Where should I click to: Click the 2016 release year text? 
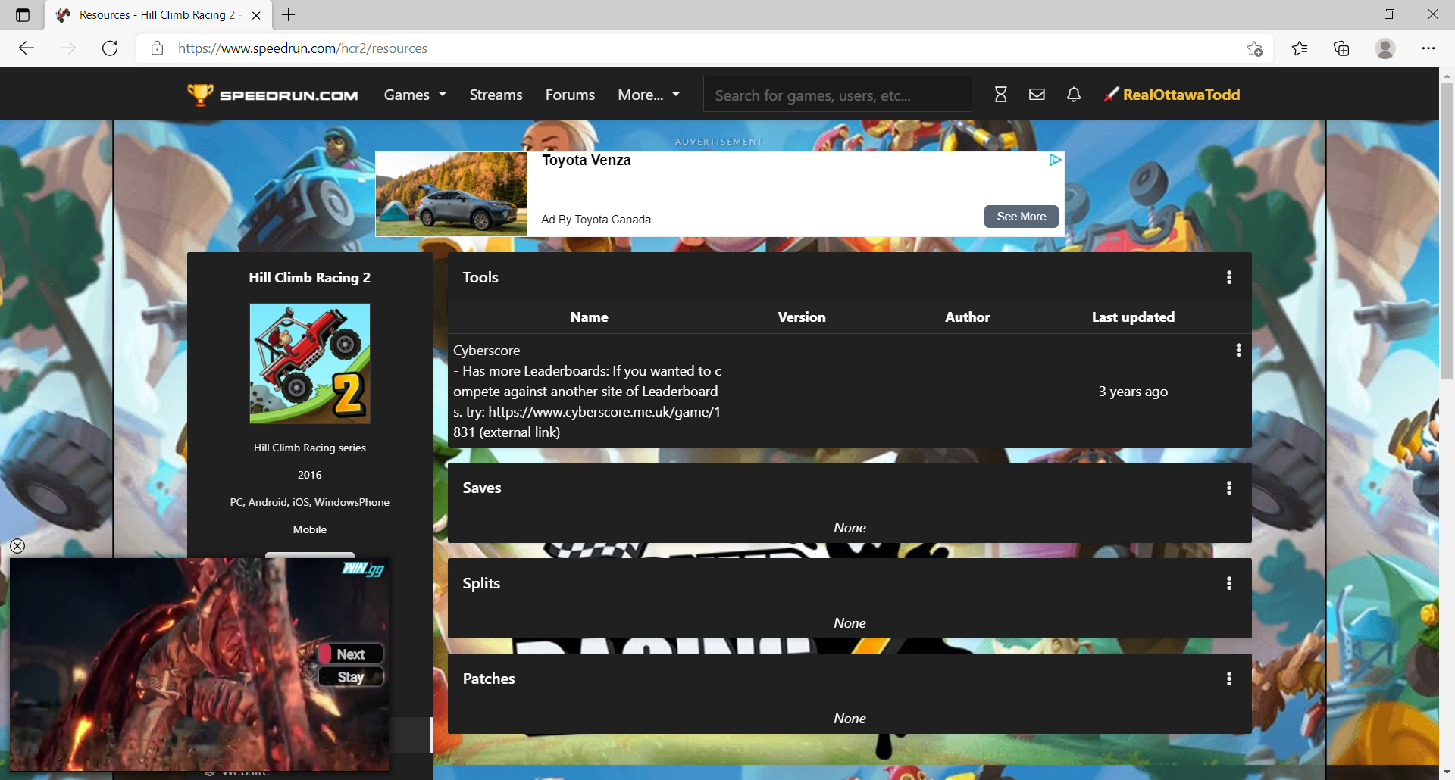pyautogui.click(x=309, y=475)
